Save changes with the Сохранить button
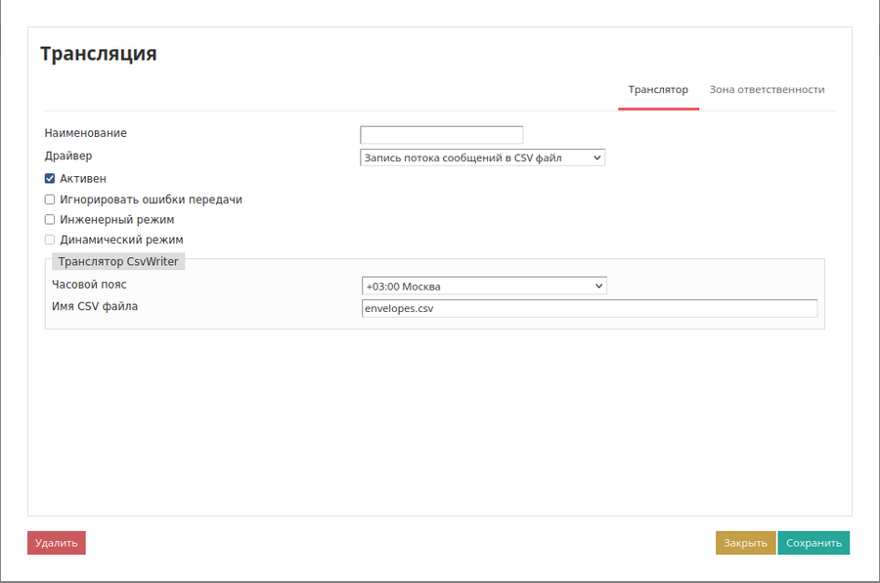880x583 pixels. (x=814, y=543)
